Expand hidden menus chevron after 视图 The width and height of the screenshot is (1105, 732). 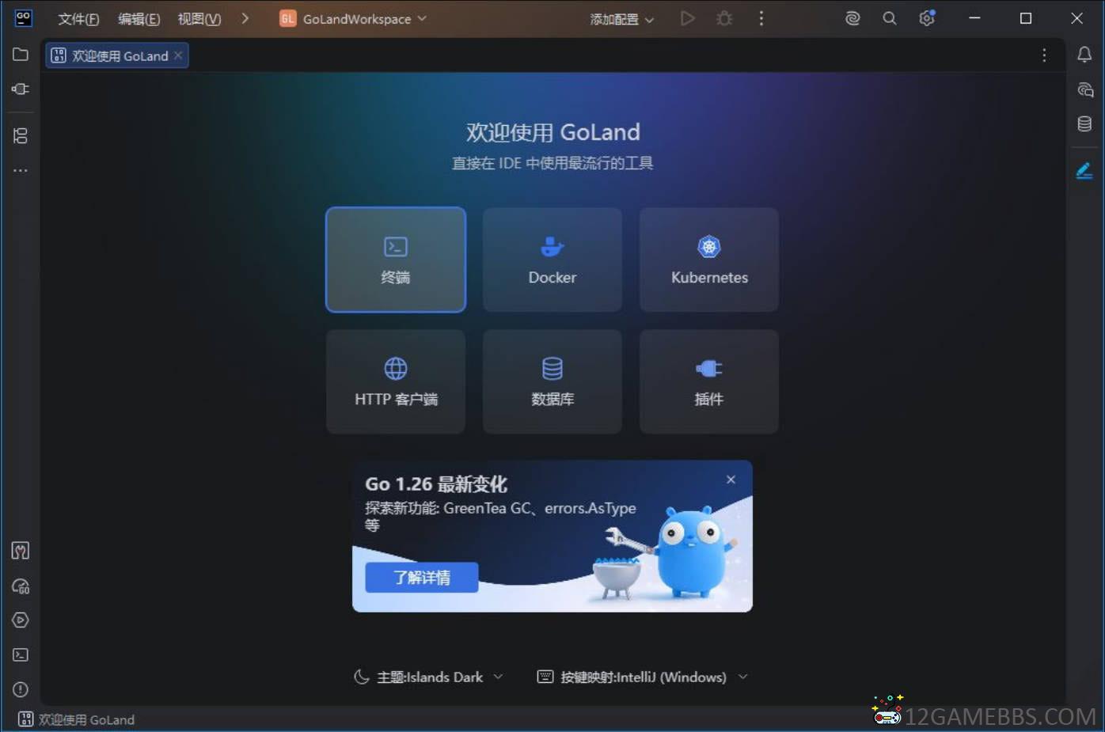tap(245, 18)
